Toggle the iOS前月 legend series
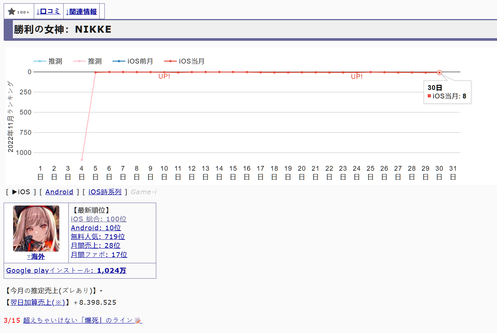The image size is (497, 333). (133, 61)
